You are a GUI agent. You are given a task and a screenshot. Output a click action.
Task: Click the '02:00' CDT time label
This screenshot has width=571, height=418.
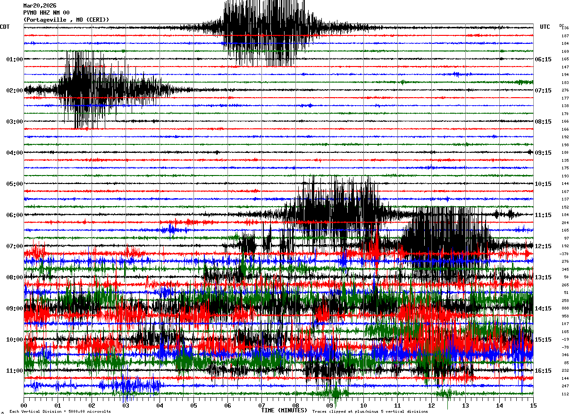coord(15,91)
